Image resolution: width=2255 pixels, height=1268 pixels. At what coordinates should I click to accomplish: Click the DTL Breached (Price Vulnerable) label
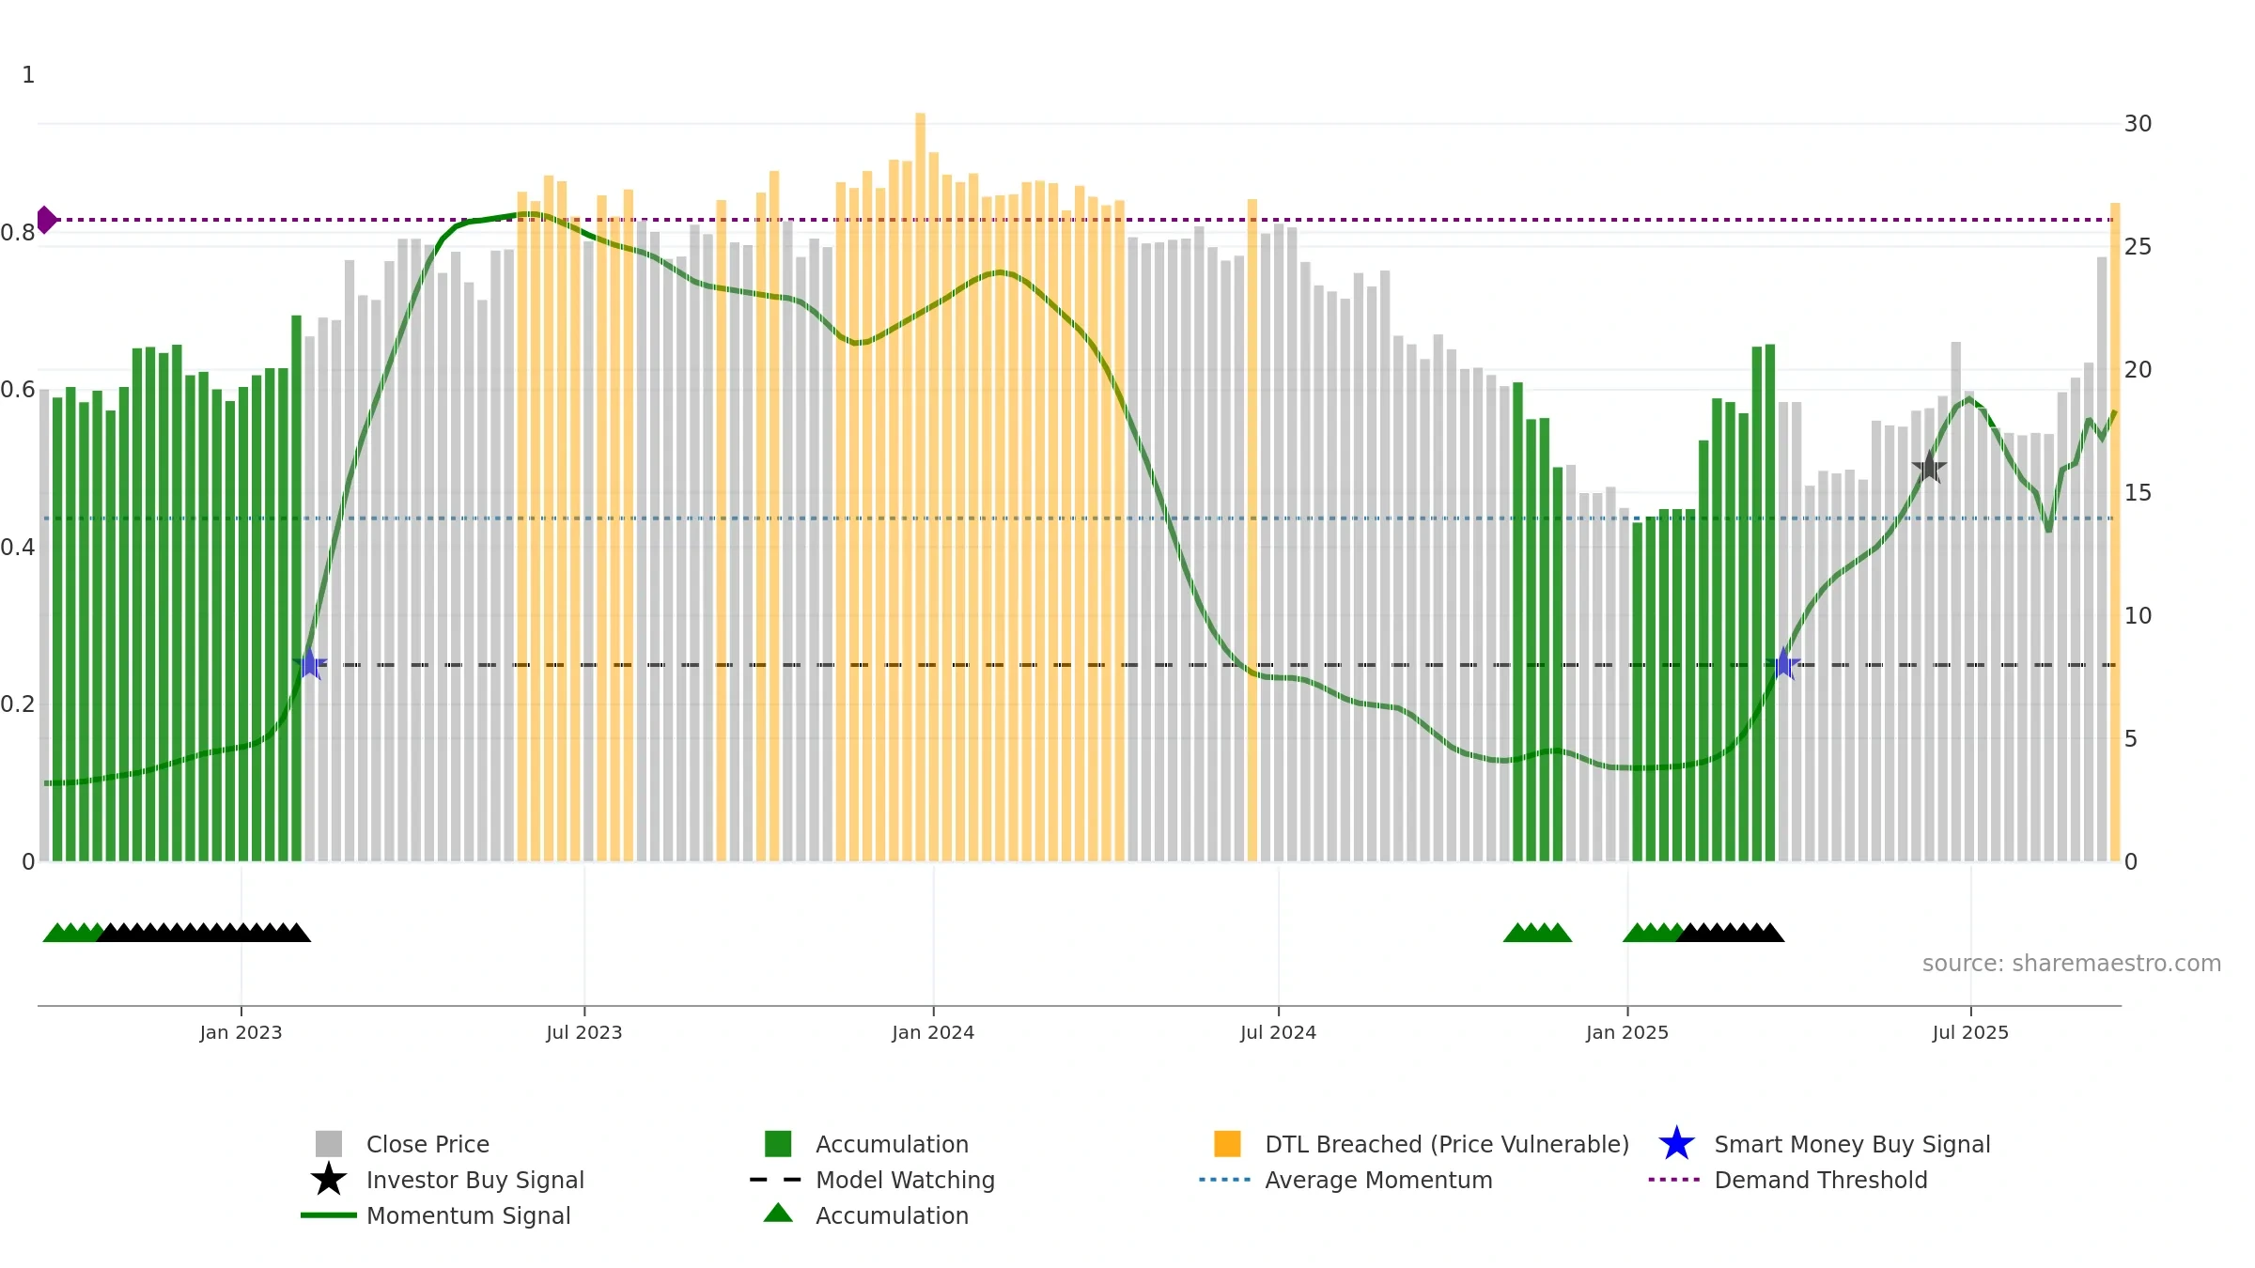(x=1447, y=1144)
